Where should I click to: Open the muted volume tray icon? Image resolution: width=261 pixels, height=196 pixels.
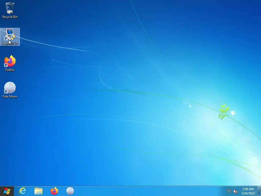235,191
